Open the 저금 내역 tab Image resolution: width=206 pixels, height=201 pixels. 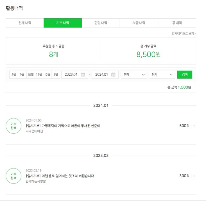point(139,23)
